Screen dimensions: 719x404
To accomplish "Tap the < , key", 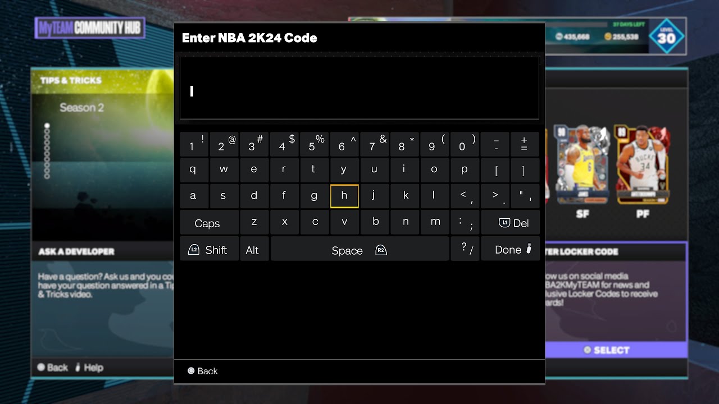I will (465, 196).
